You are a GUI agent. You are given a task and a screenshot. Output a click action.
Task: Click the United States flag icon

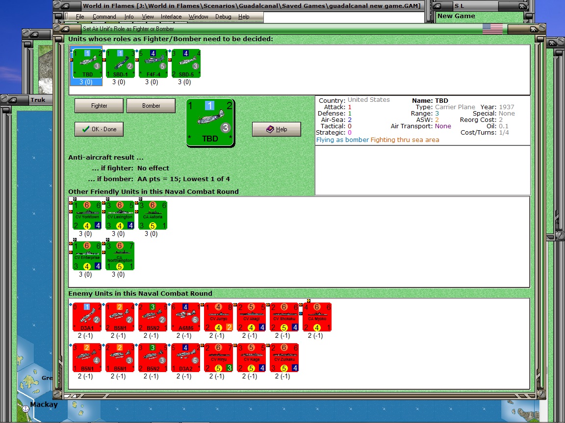pos(492,29)
